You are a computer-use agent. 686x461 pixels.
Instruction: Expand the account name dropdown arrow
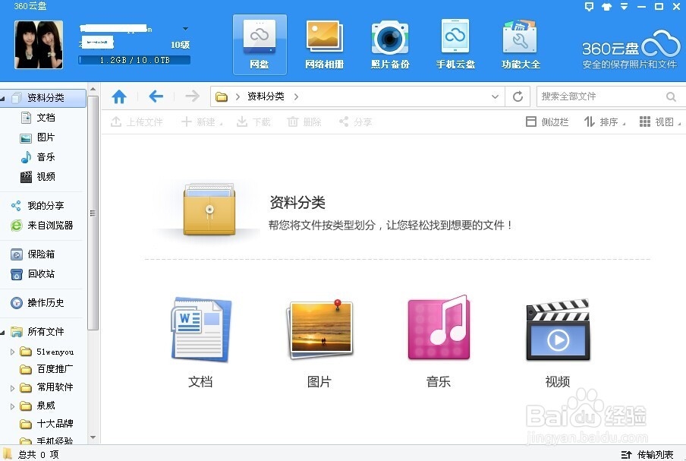click(185, 29)
